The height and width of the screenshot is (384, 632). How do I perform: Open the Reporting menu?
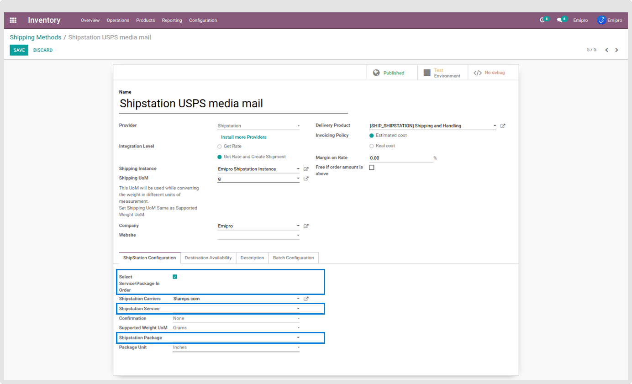[x=172, y=21]
